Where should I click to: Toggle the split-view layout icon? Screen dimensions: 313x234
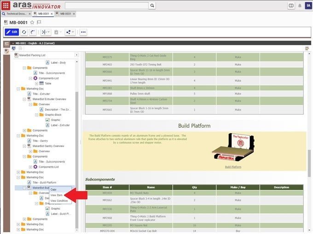(291, 6)
